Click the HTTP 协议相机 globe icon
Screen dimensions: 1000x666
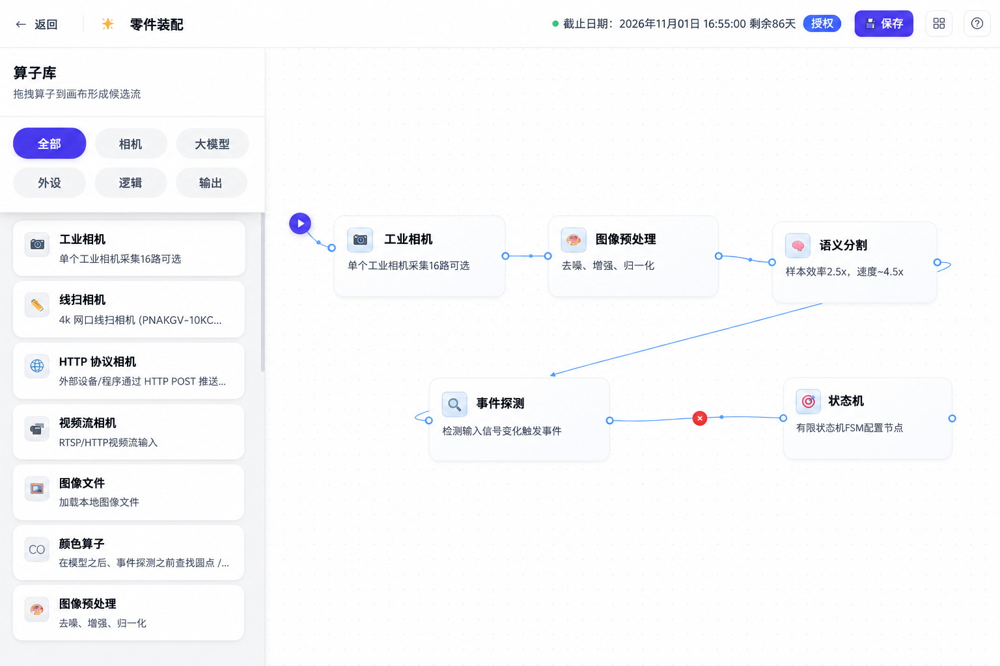coord(37,366)
